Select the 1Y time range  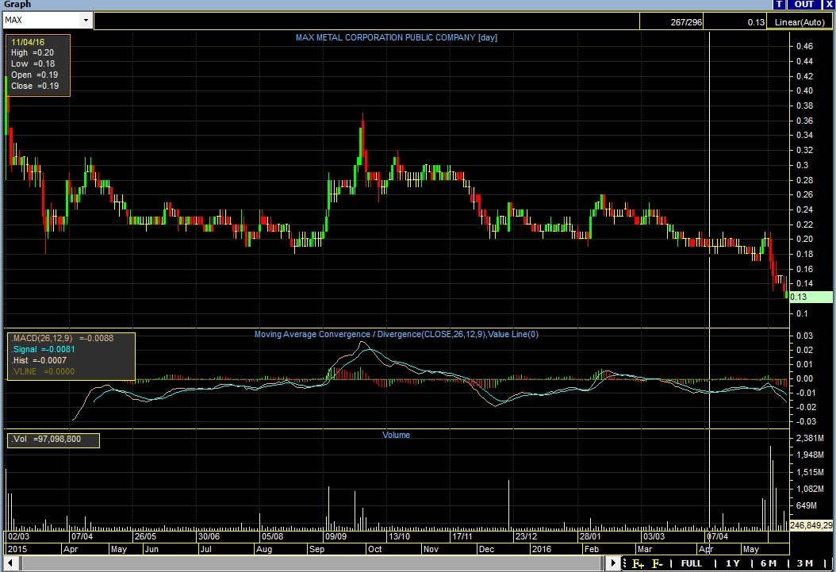[x=731, y=564]
